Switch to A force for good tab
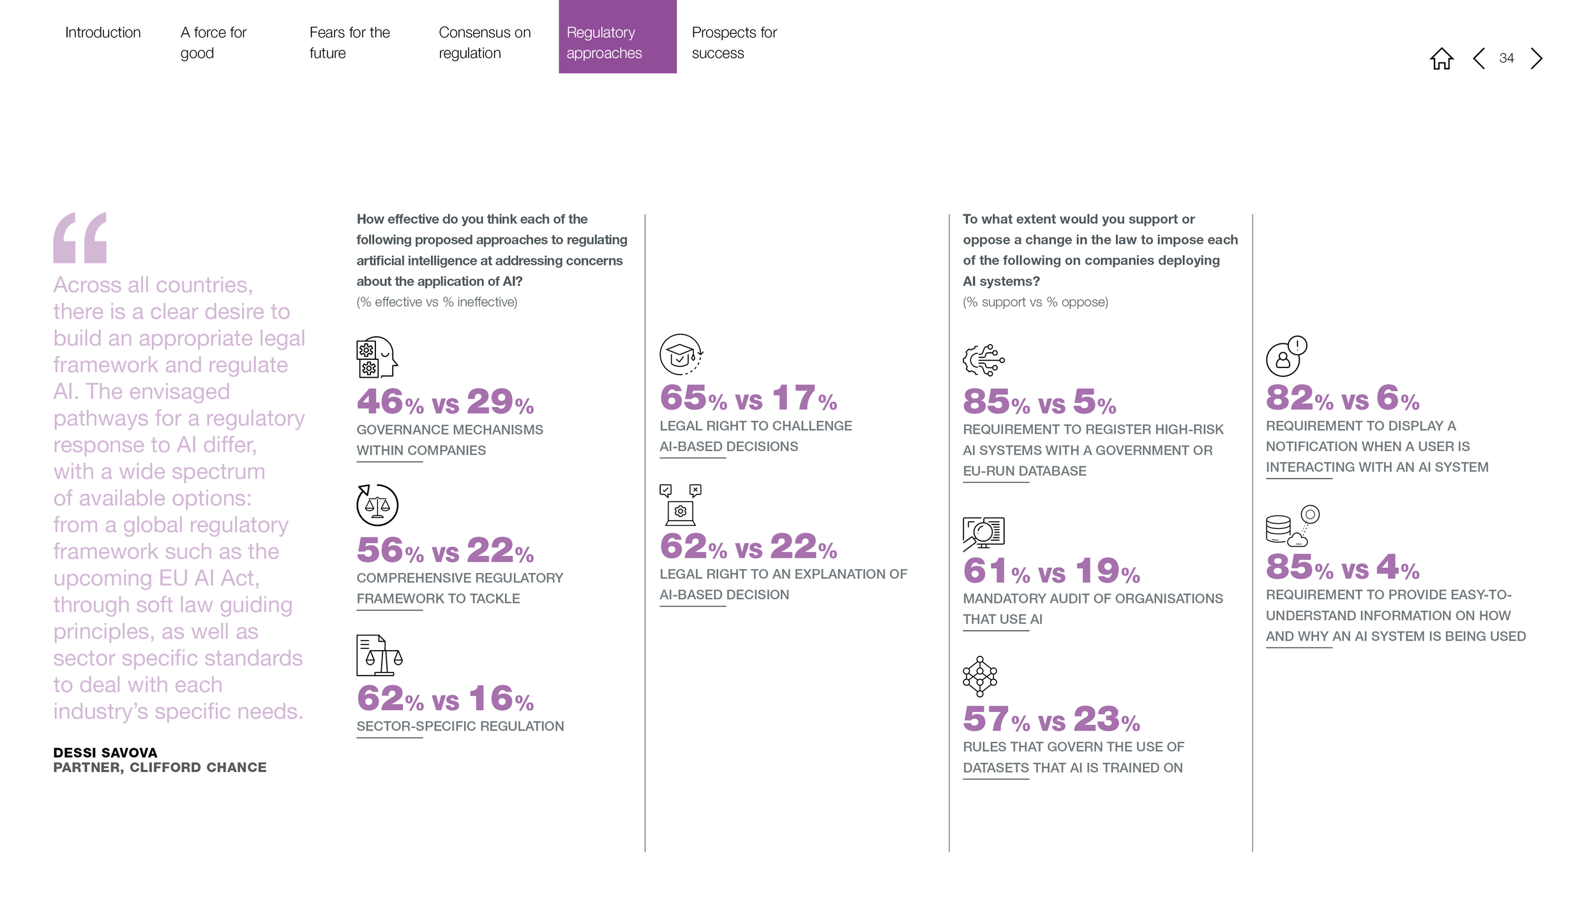 (213, 43)
